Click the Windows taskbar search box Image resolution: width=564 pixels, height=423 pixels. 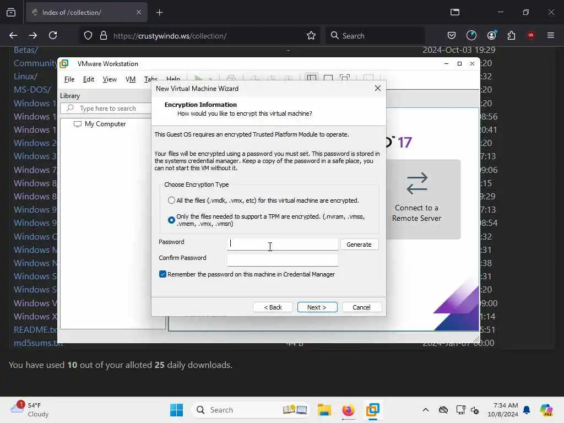(251, 410)
